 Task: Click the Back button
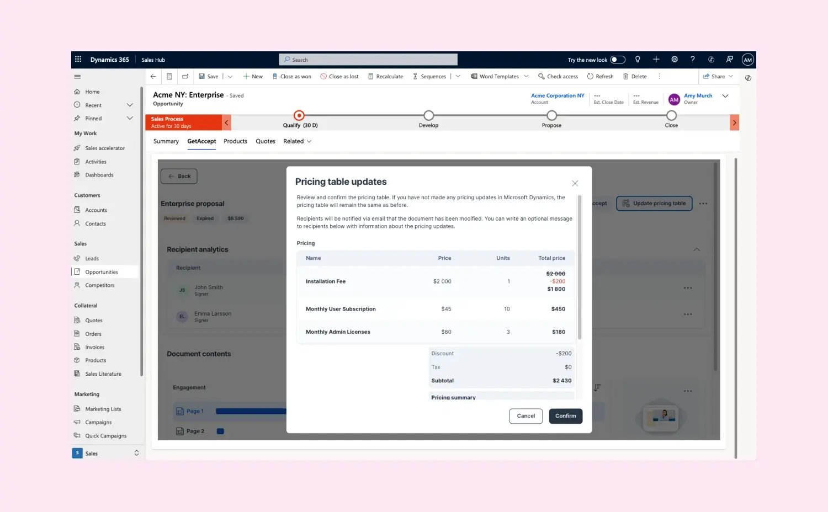point(179,176)
